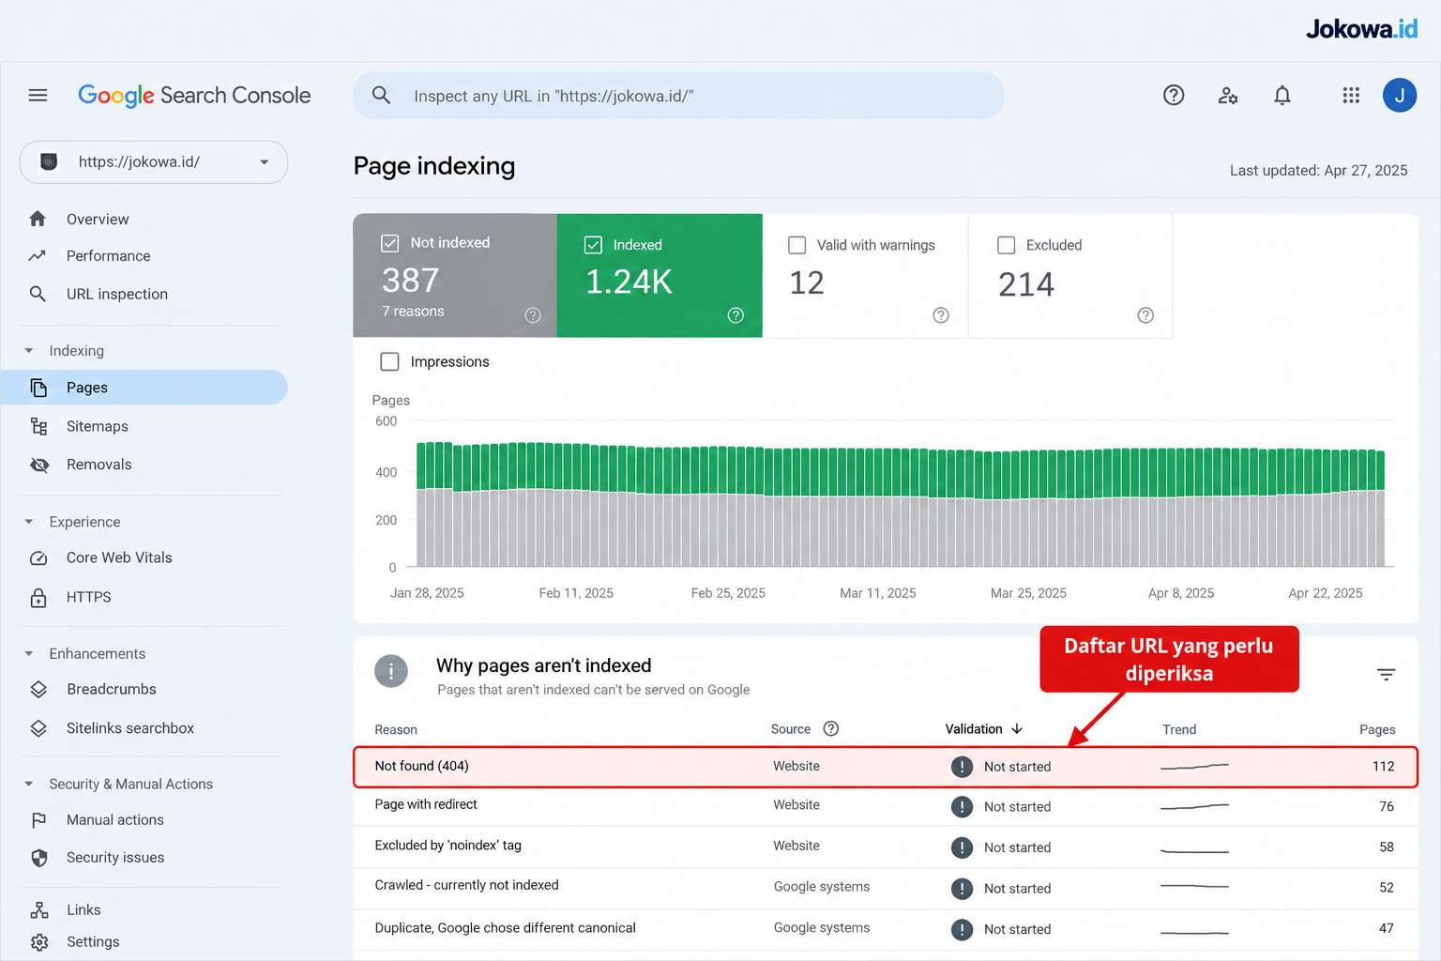Image resolution: width=1441 pixels, height=961 pixels.
Task: Collapse Security & Manual Actions section
Action: pyautogui.click(x=29, y=784)
